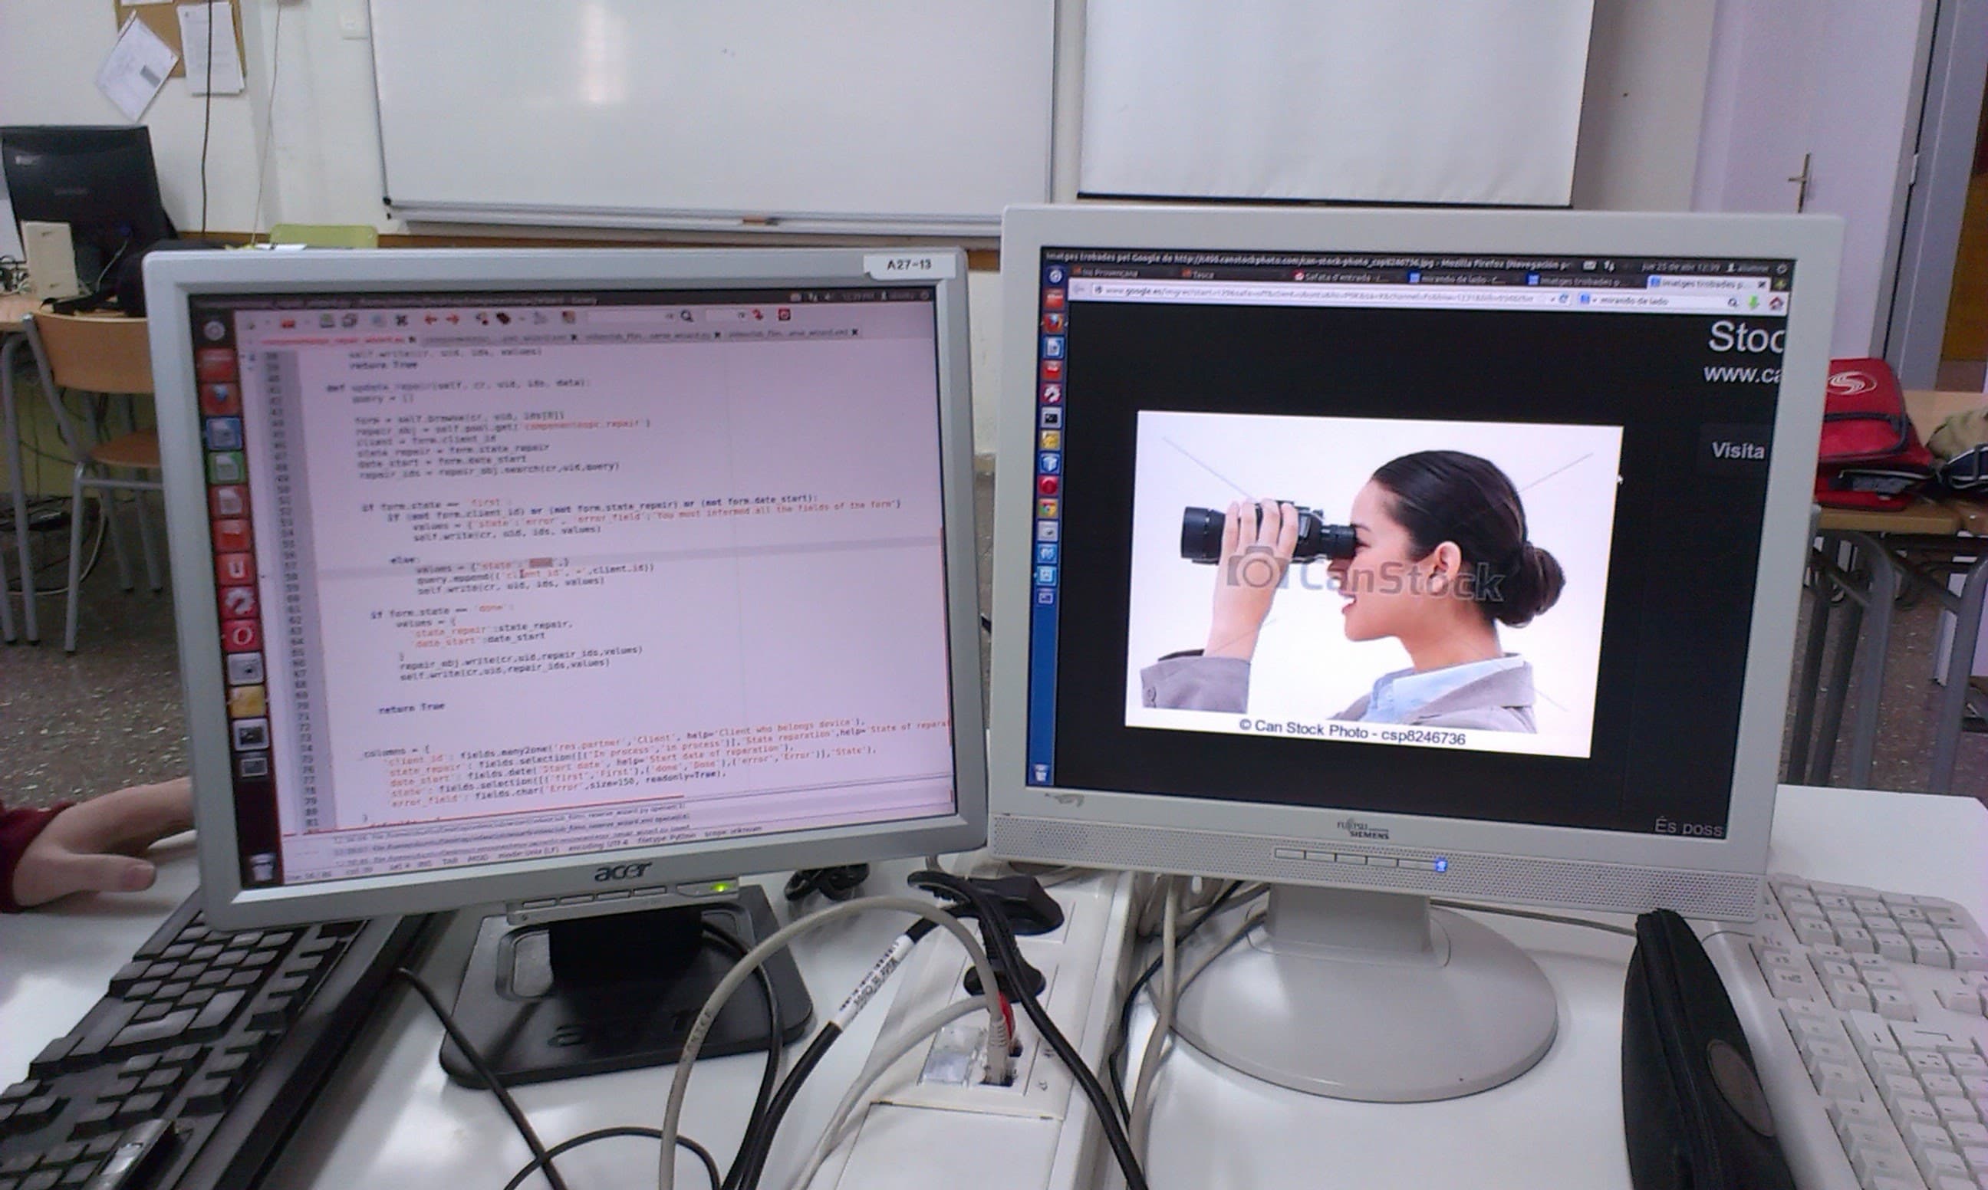Launch Firefox from the left monitor launcher
Screen dimensions: 1988x1190
pyautogui.click(x=219, y=398)
